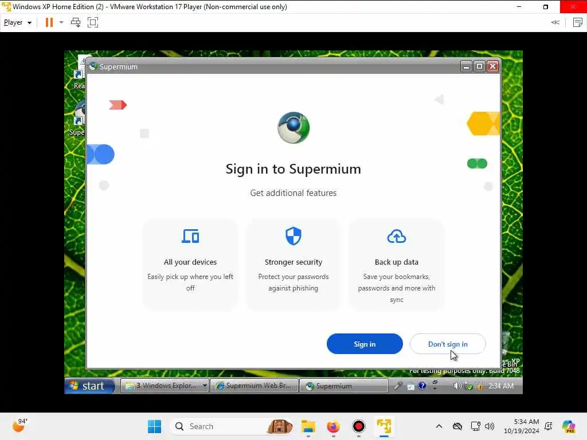Open File Explorer on host taskbar
This screenshot has width=587, height=440.
point(308,426)
